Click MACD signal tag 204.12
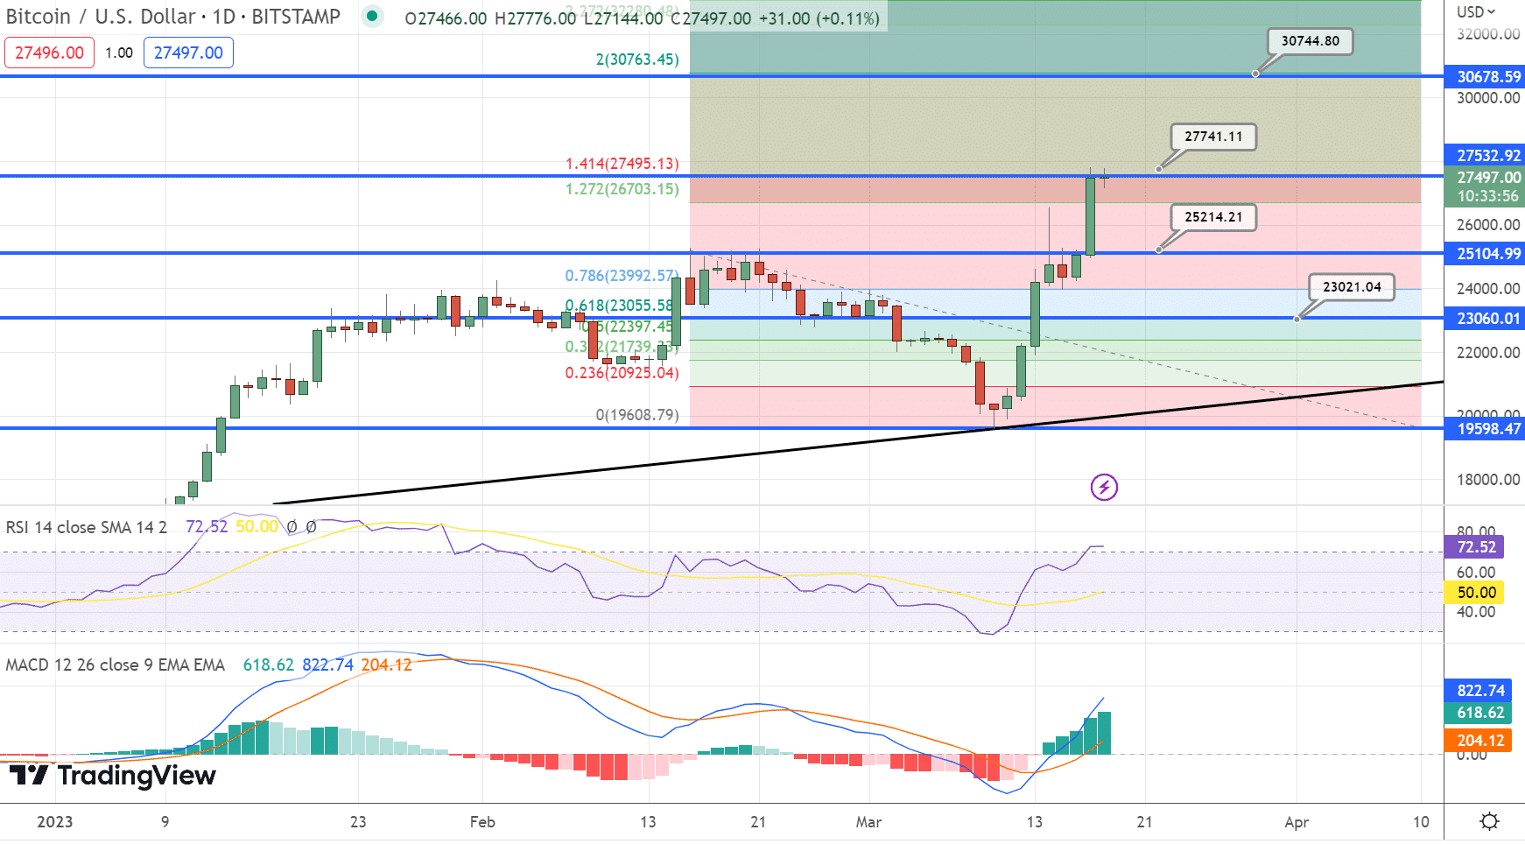 pyautogui.click(x=1478, y=741)
